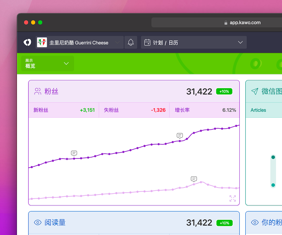Click the upper teal slider handle
This screenshot has height=235, width=282.
click(x=273, y=157)
